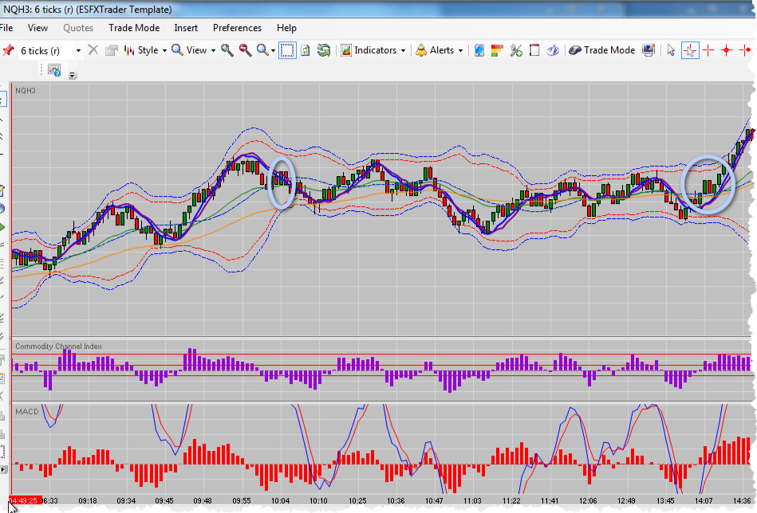The image size is (757, 513).
Task: Open the Trade Mode menu
Action: [134, 28]
